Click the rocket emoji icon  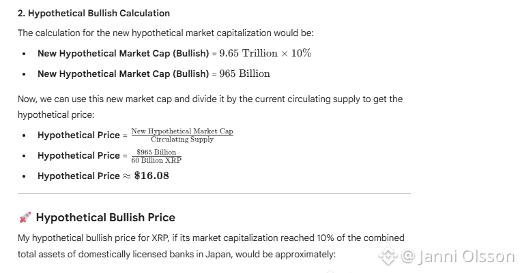tap(25, 218)
